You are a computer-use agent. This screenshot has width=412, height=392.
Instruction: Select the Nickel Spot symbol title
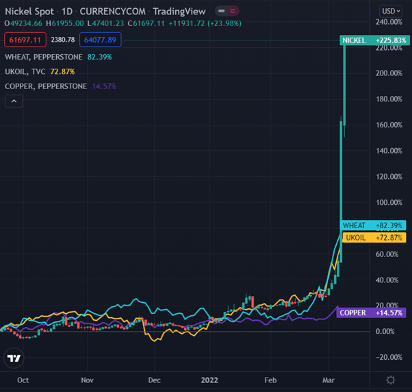point(29,12)
